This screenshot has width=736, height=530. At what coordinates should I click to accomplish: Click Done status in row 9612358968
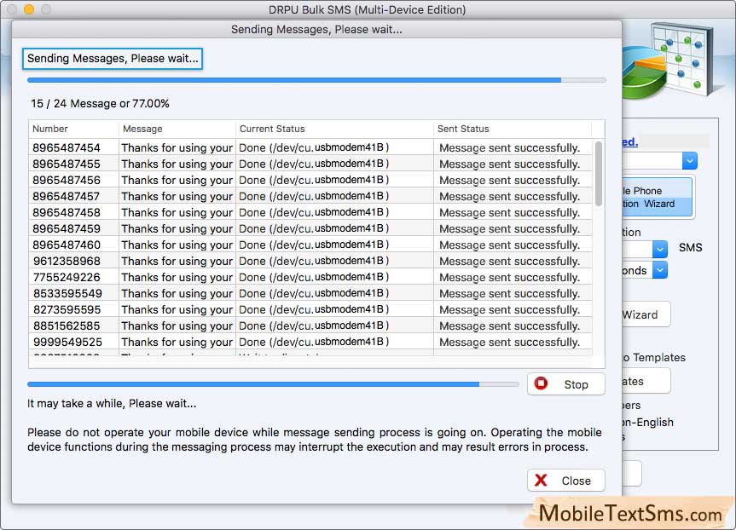click(x=314, y=261)
